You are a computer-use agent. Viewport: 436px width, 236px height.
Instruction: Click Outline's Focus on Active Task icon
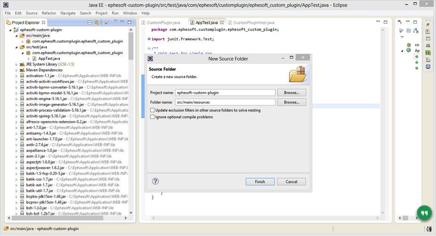(x=401, y=30)
